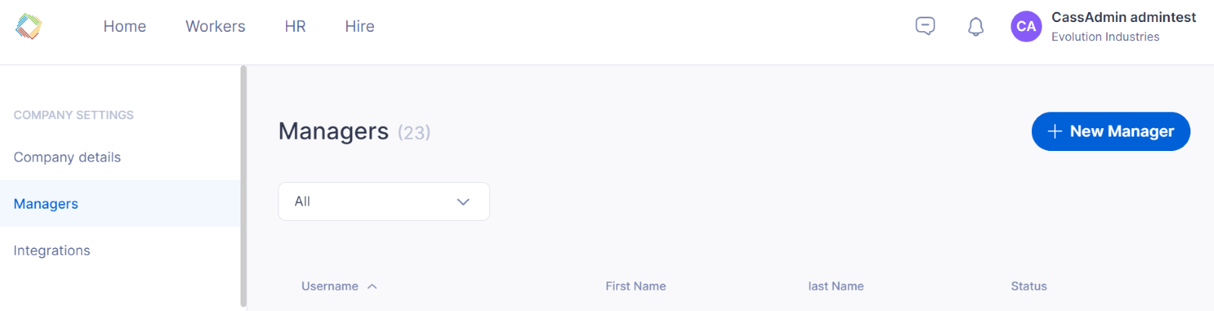Open Company details settings
Viewport: 1214px width, 311px height.
67,157
